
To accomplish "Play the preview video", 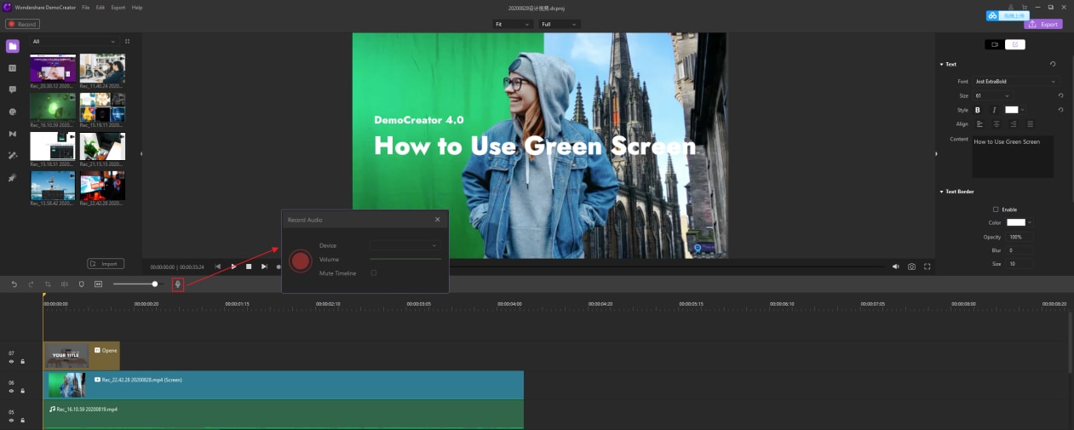I will (x=233, y=267).
